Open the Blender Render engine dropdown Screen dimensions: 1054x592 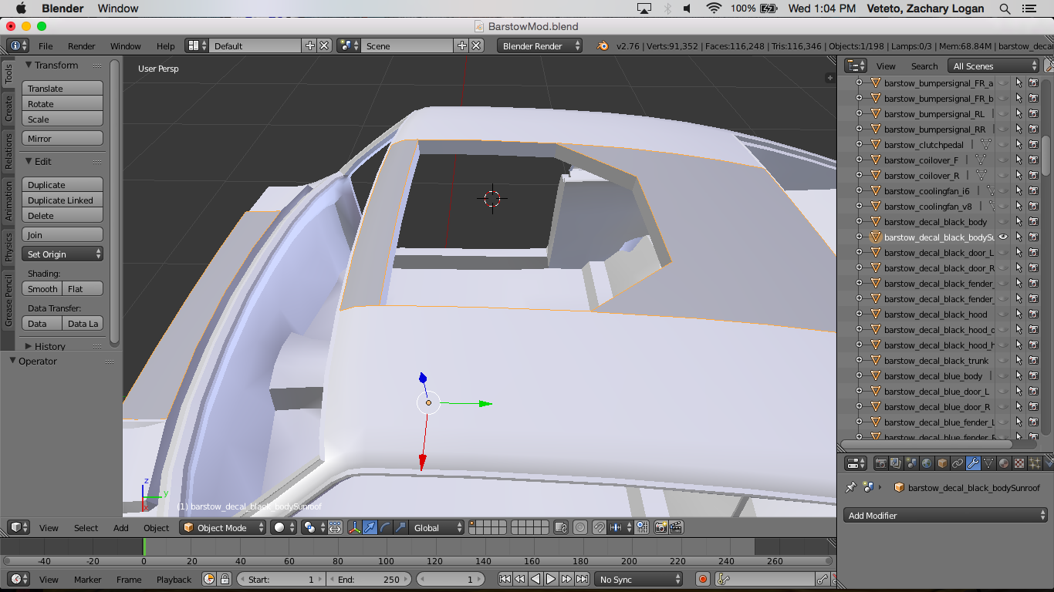[x=539, y=45]
